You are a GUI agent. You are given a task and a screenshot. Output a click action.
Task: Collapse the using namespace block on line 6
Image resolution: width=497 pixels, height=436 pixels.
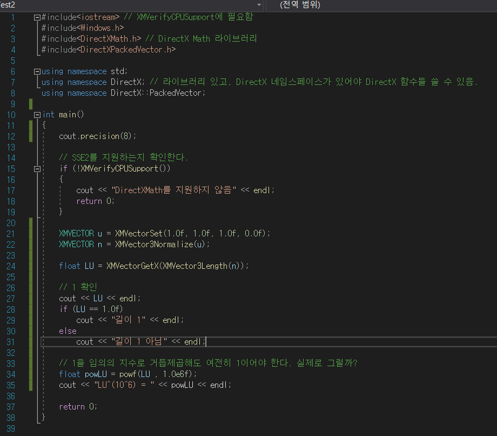37,72
